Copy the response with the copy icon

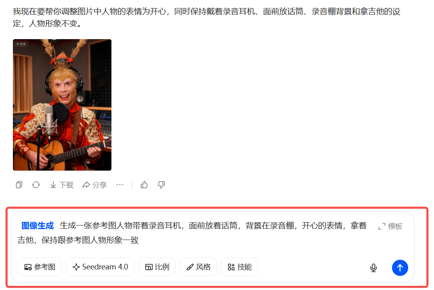point(19,185)
